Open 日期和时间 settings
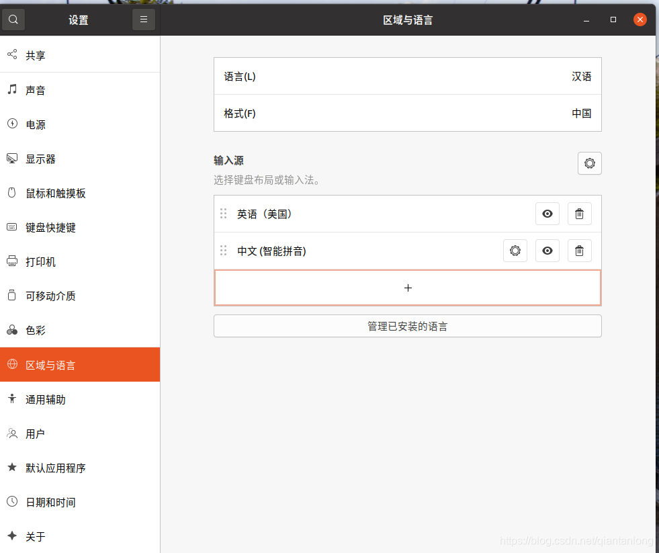The height and width of the screenshot is (553, 659). point(80,502)
